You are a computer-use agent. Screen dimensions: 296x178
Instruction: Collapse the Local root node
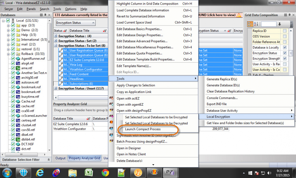pyautogui.click(x=3, y=21)
